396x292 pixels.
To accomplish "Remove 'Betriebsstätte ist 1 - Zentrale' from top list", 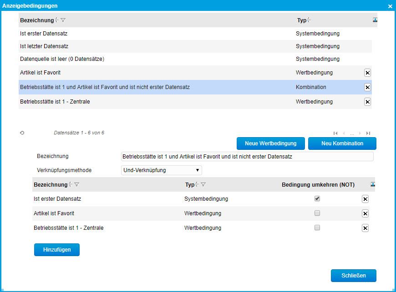I will (x=367, y=102).
